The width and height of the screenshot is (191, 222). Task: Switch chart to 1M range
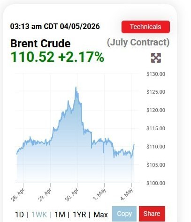click(60, 215)
